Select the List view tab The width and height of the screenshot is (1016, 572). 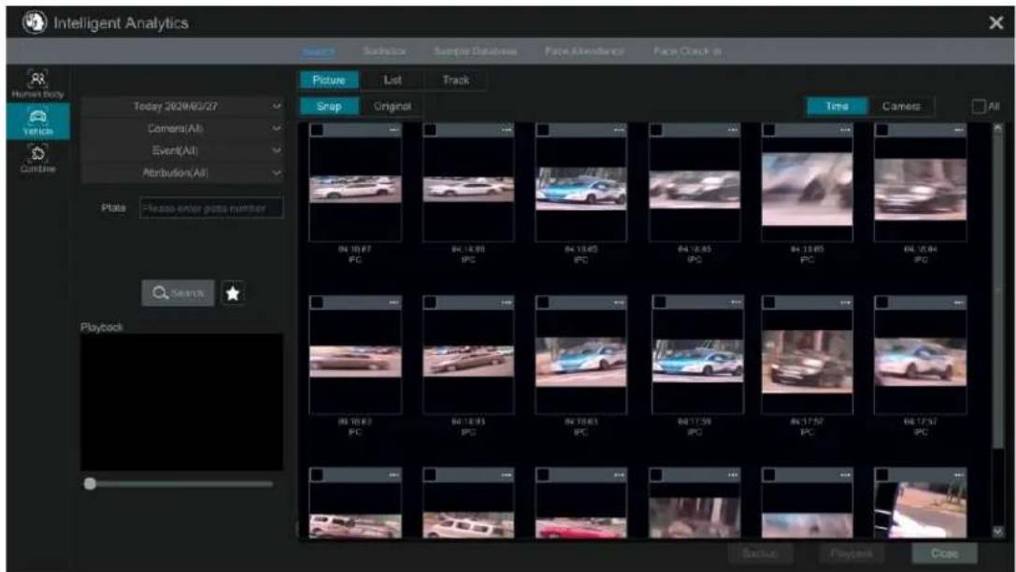coord(393,80)
